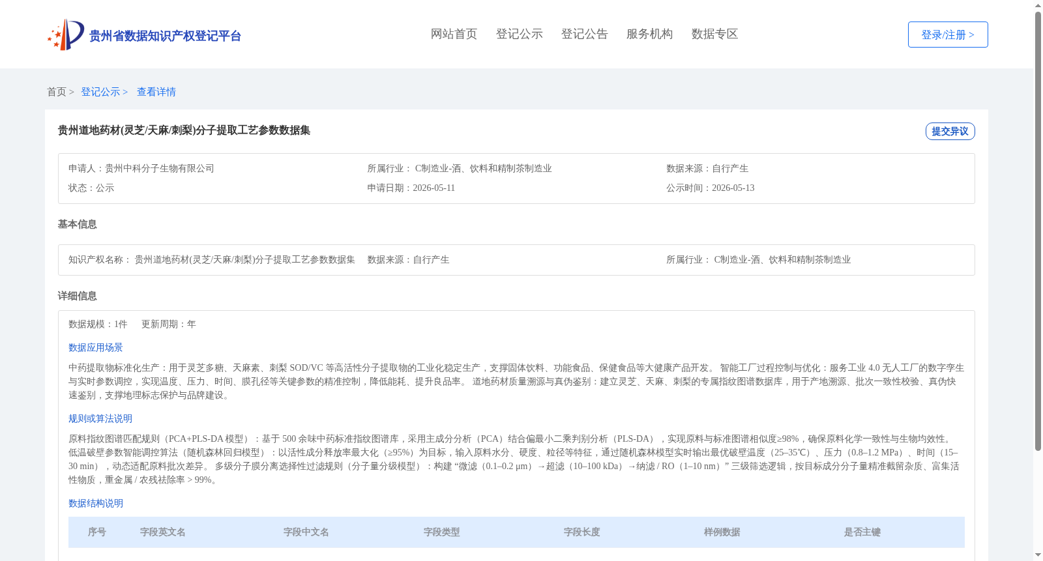Click the page title 贵州道地药材 数据集 heading
The height and width of the screenshot is (561, 1043).
[184, 130]
